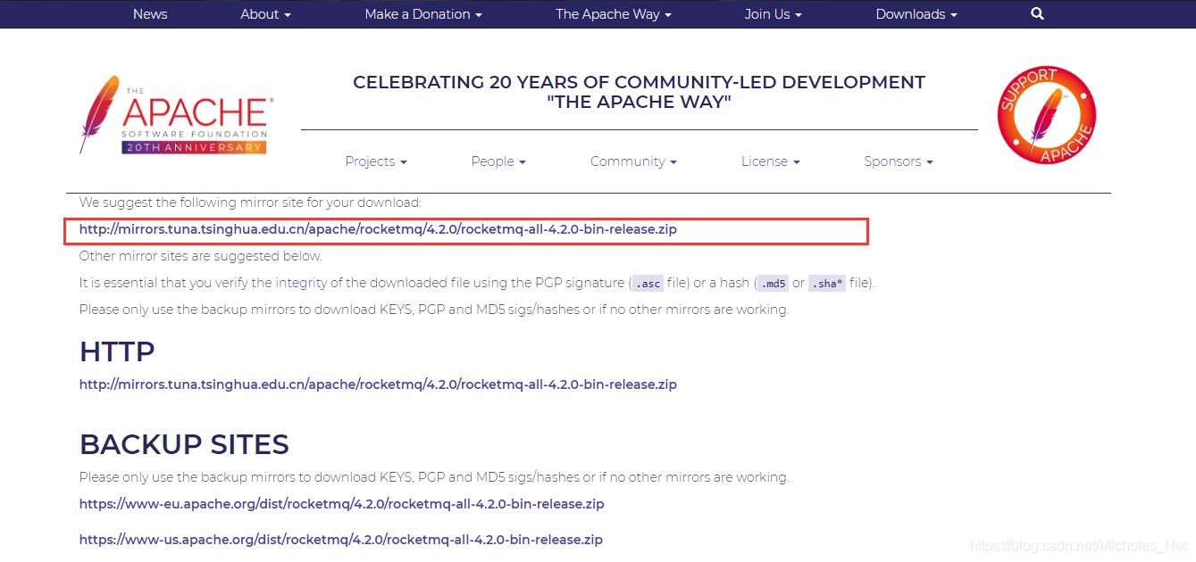Click the ".asc" code label
This screenshot has height=562, width=1196.
pos(648,284)
